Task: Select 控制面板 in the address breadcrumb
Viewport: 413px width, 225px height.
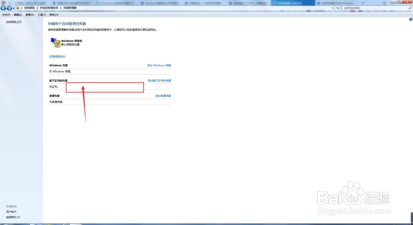Action: pos(29,8)
